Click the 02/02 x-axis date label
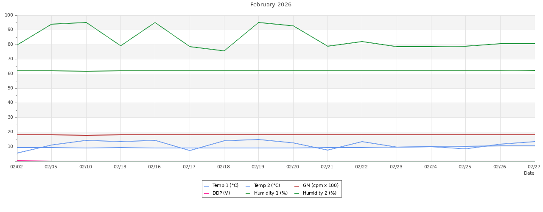Screen dimensions: 543x212 pyautogui.click(x=17, y=167)
